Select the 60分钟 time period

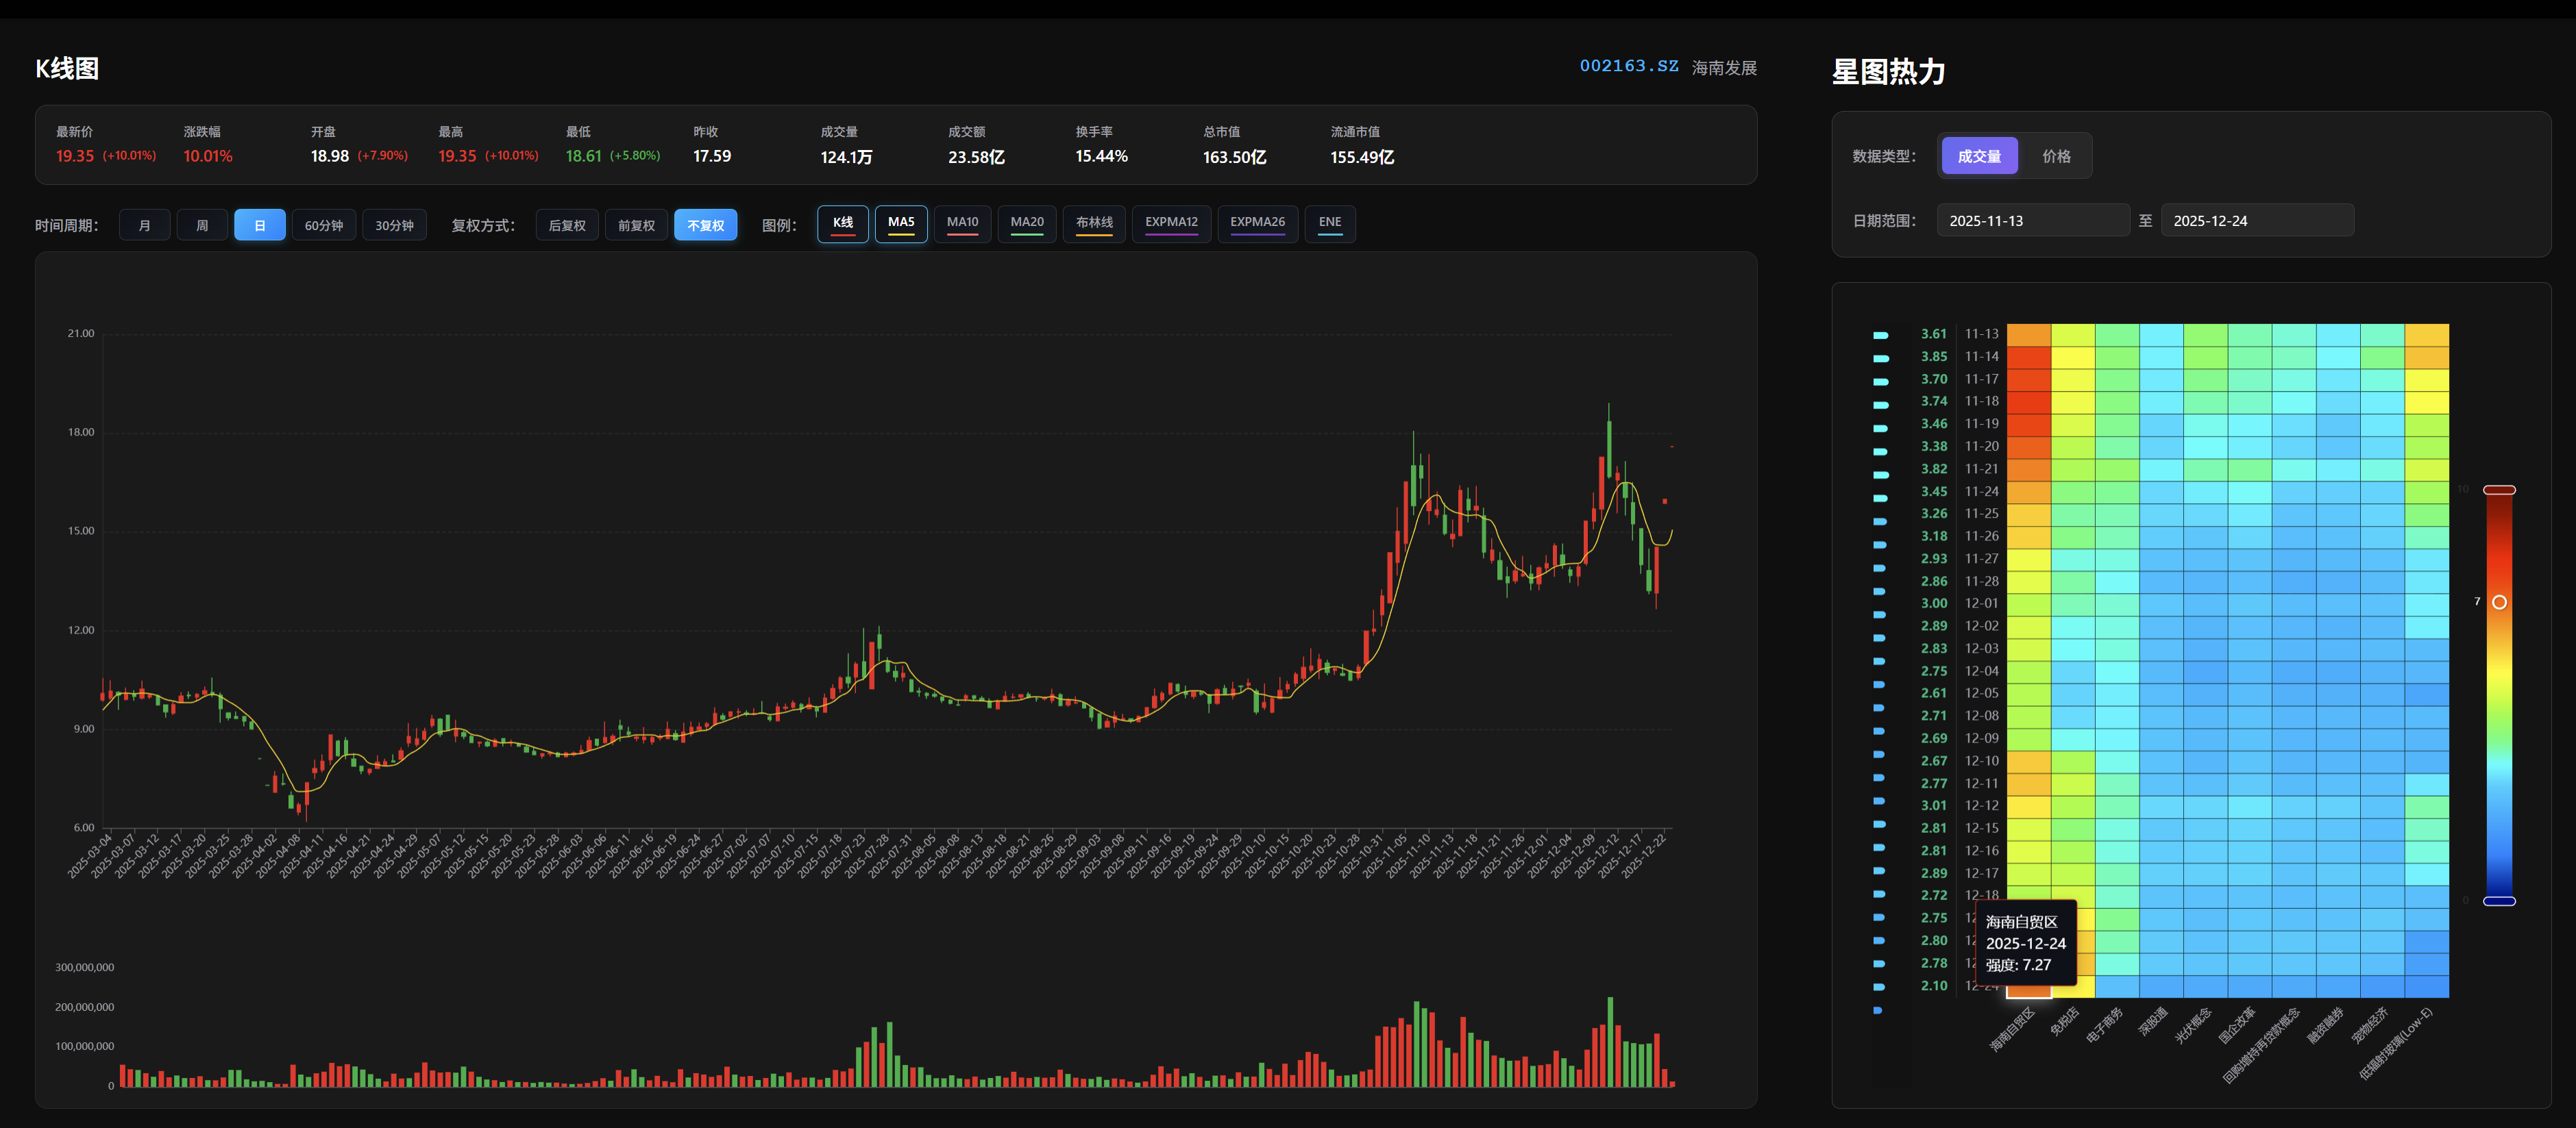pyautogui.click(x=323, y=225)
